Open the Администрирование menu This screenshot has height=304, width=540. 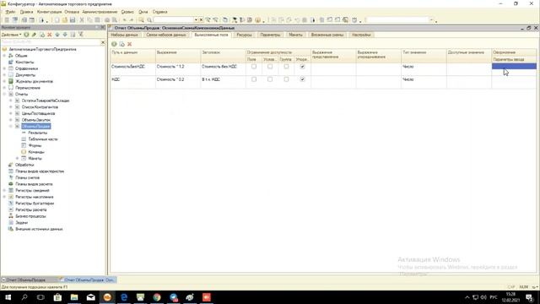[100, 12]
